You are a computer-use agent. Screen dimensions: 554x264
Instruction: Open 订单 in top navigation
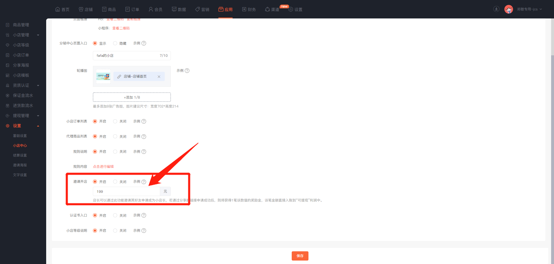pos(132,9)
